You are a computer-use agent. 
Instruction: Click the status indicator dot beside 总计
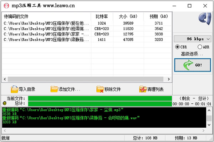(x=5, y=103)
